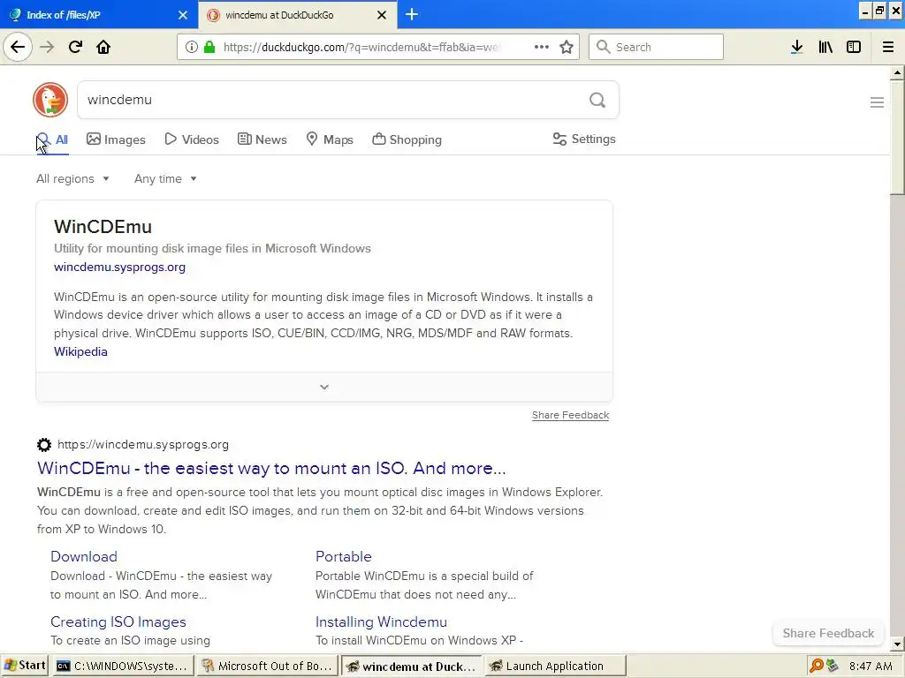Click the WinCDEmu info card heading
Viewport: 905px width, 678px height.
coord(103,227)
